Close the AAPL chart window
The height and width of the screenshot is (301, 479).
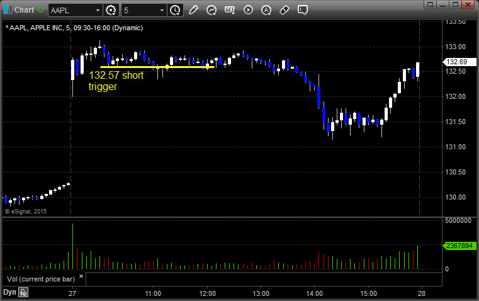[468, 4]
